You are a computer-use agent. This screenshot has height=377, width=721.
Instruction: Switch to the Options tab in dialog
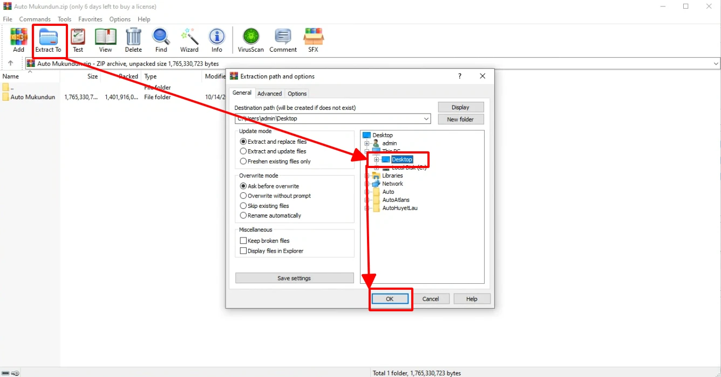click(297, 93)
